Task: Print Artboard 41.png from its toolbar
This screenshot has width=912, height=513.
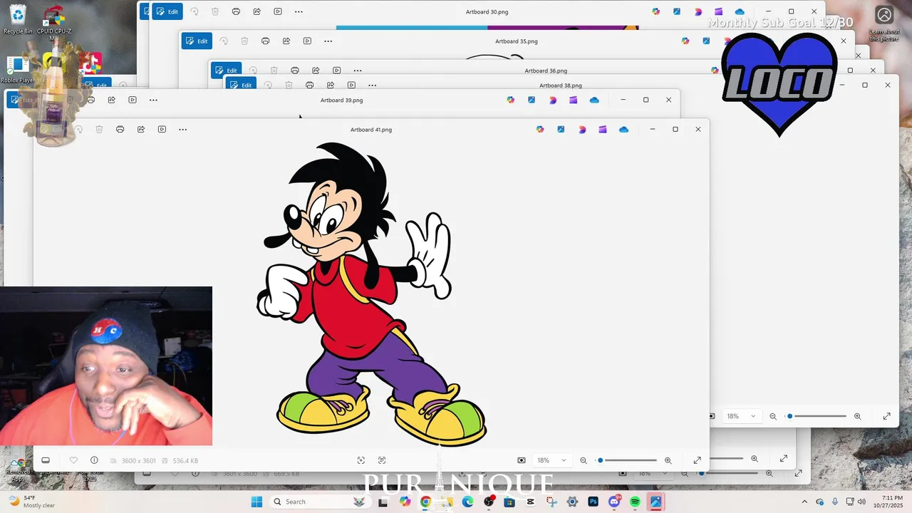Action: click(120, 129)
